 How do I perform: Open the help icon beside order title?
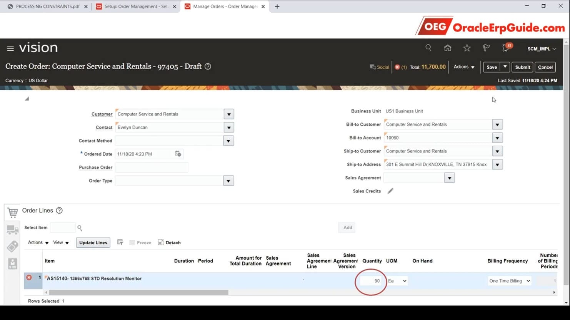pyautogui.click(x=208, y=66)
